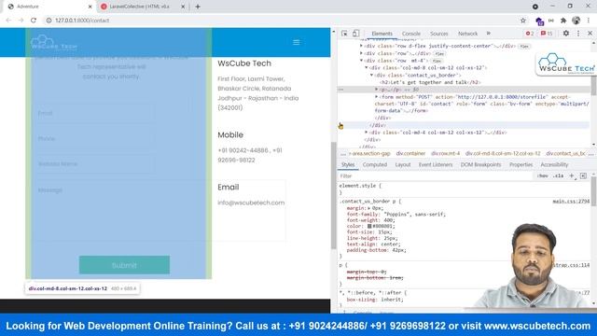Go forward with browser forward arrow
The height and width of the screenshot is (336, 597).
pyautogui.click(x=21, y=21)
